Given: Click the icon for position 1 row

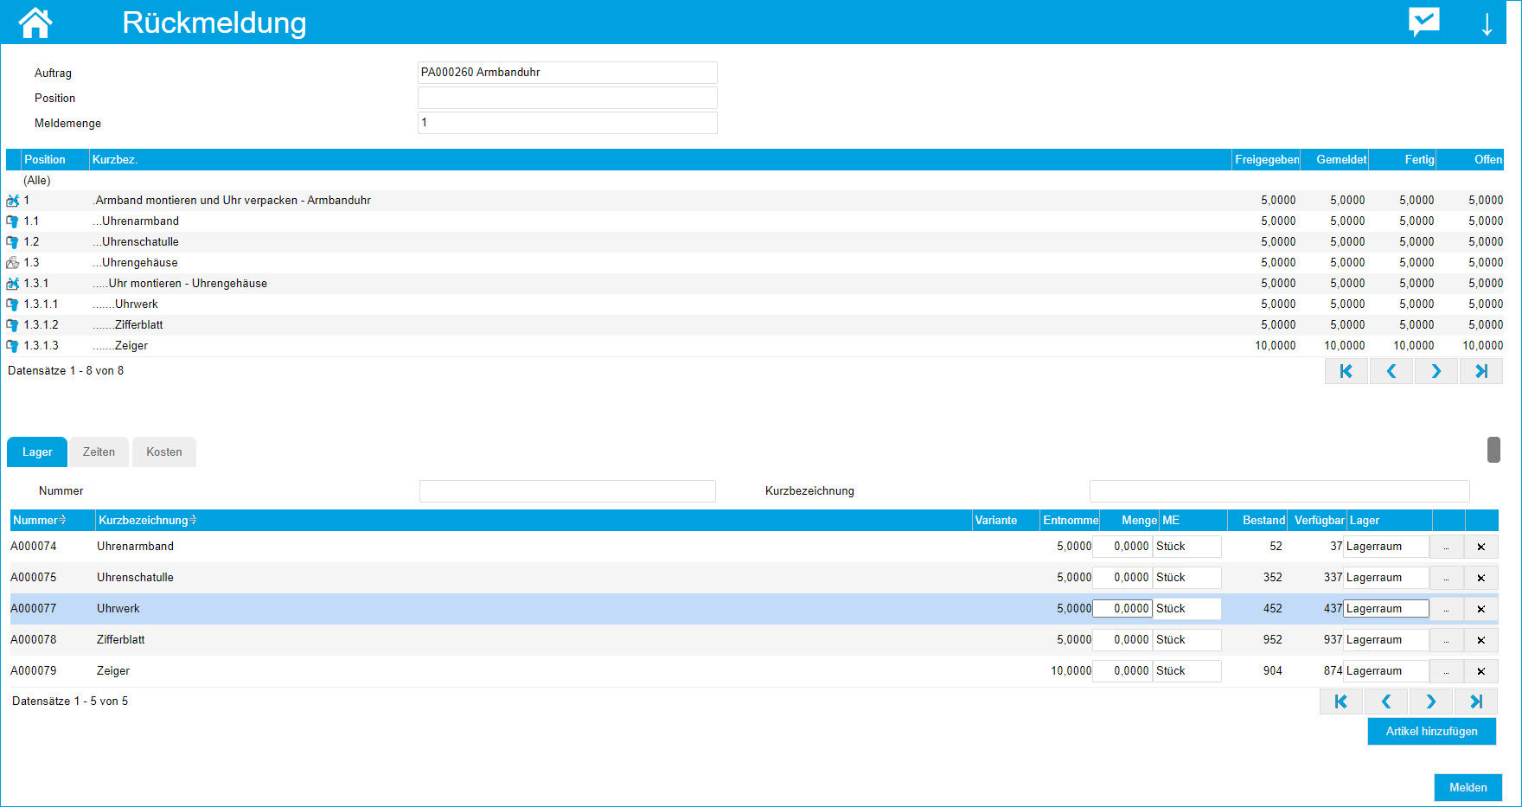Looking at the screenshot, I should point(12,201).
